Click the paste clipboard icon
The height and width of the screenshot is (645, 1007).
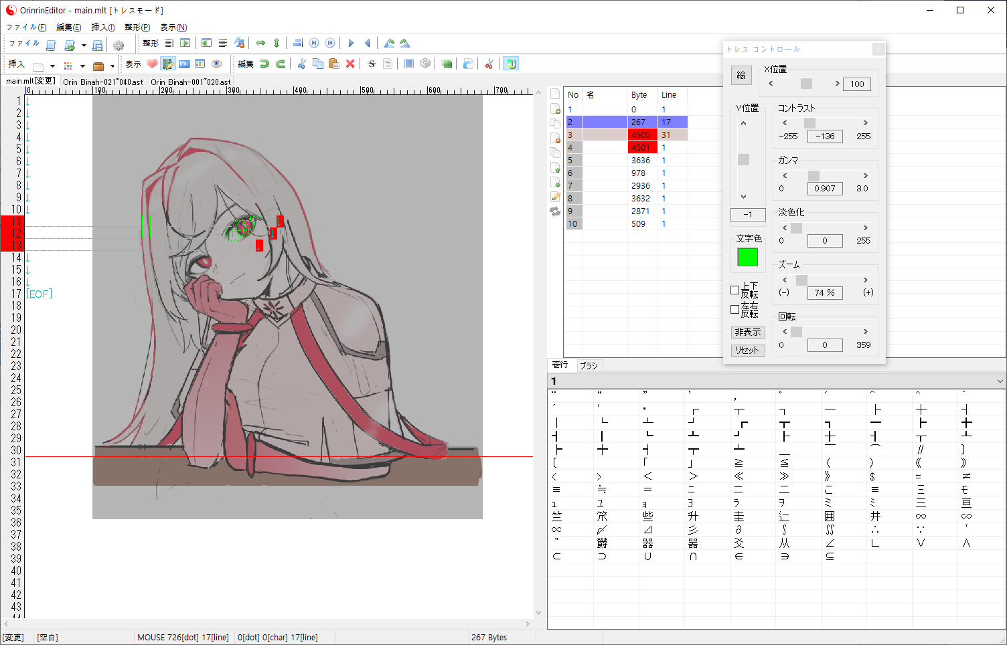[334, 64]
